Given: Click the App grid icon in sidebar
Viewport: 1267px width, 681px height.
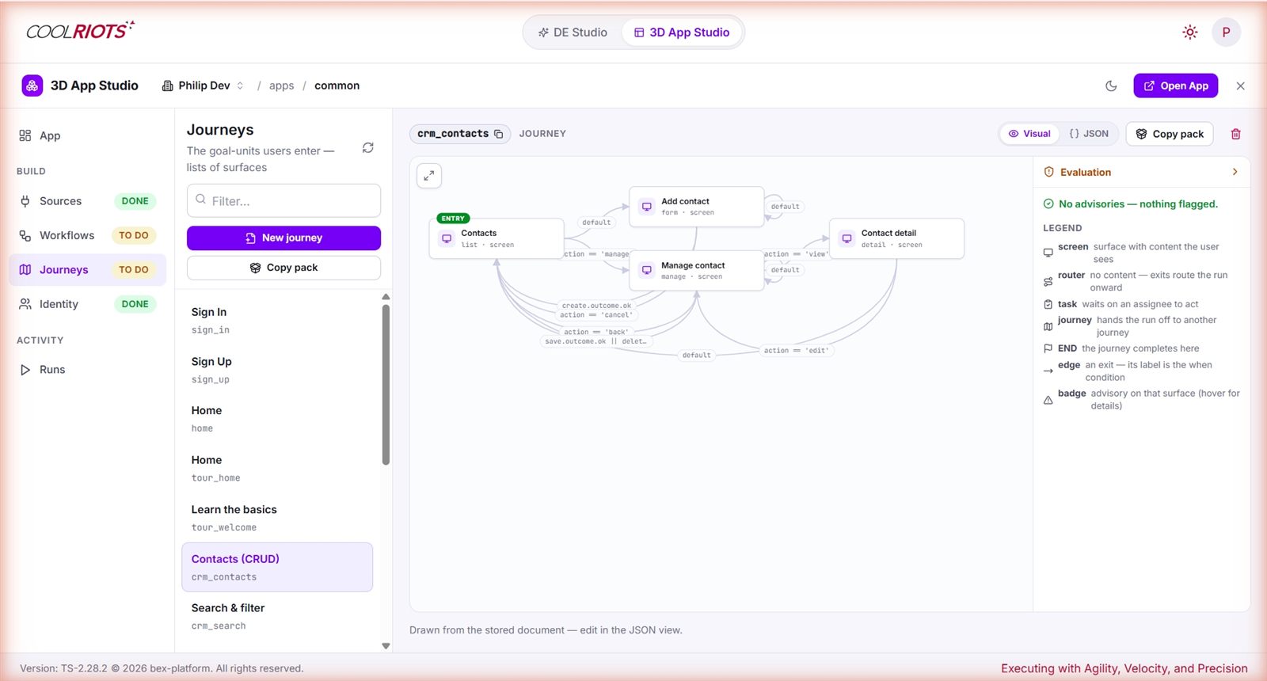Looking at the screenshot, I should 25,135.
